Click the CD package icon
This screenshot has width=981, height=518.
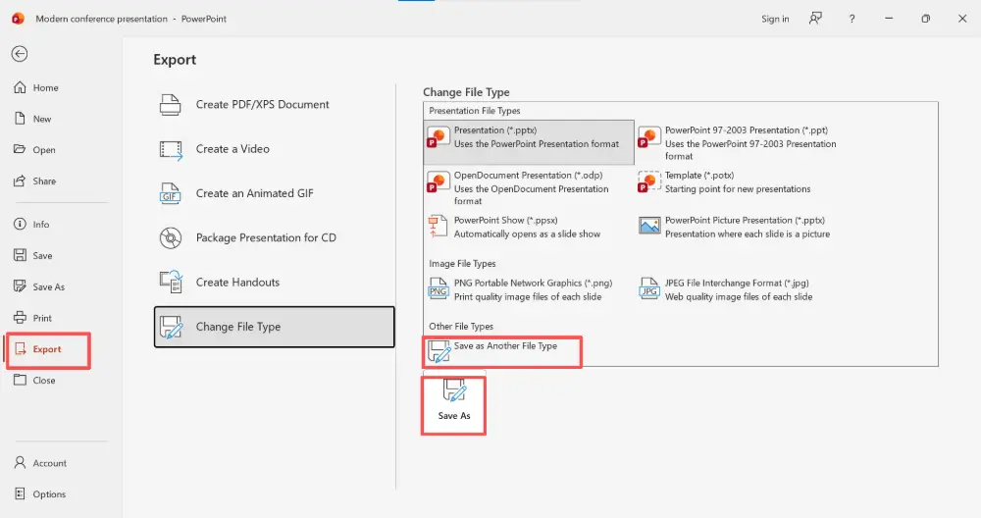[171, 237]
